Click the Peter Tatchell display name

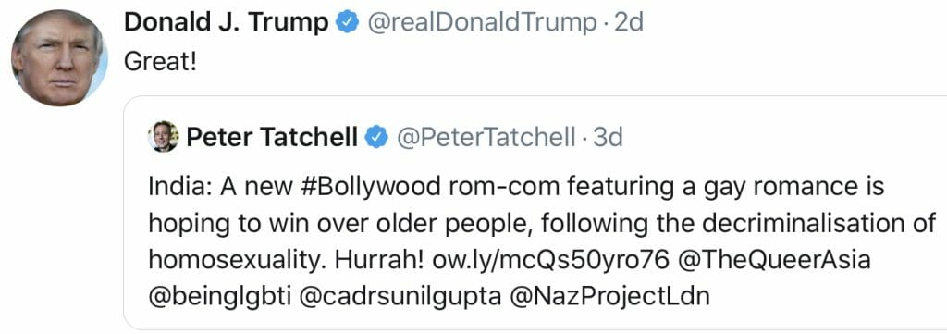pos(272,138)
